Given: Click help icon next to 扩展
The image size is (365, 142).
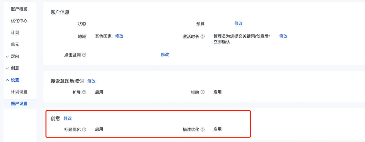Looking at the screenshot, I should [84, 92].
